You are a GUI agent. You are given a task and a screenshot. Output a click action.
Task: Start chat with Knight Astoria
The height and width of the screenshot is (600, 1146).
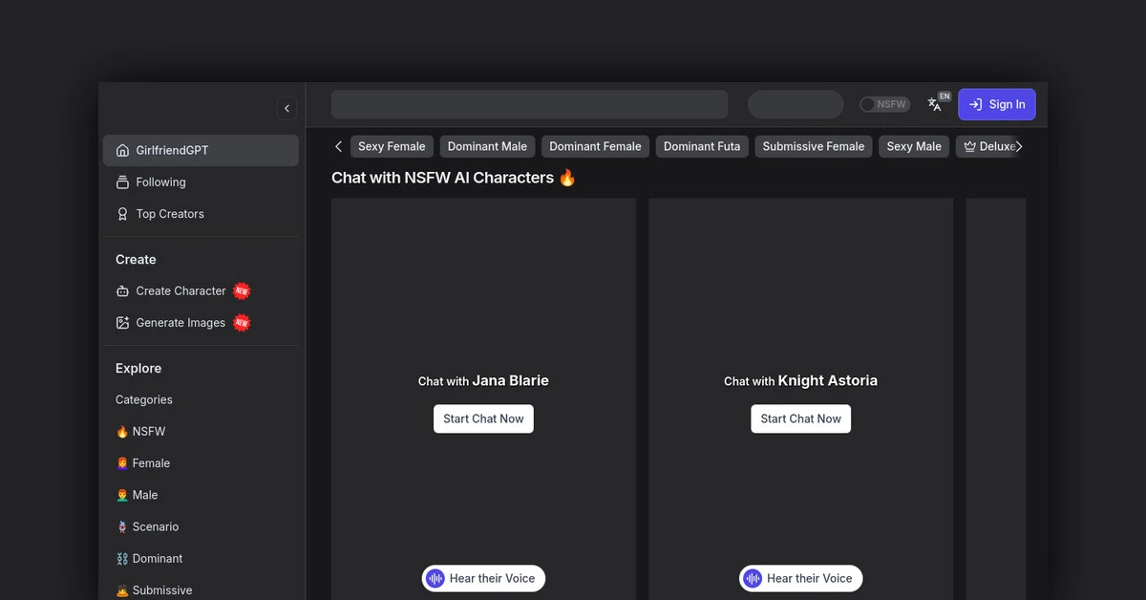pos(800,418)
